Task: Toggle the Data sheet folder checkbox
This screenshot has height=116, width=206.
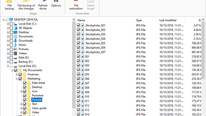Action: 25,83
